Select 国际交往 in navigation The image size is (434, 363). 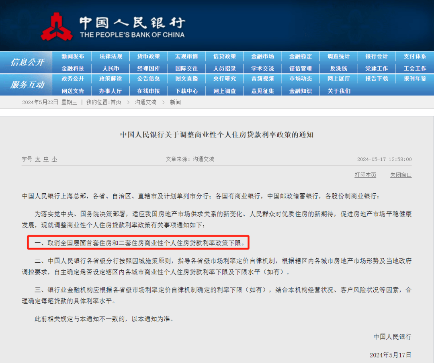[x=186, y=69]
